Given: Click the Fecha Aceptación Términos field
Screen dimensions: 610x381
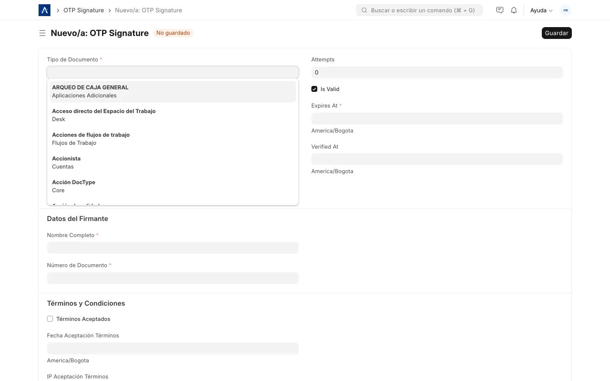Looking at the screenshot, I should click(x=173, y=348).
